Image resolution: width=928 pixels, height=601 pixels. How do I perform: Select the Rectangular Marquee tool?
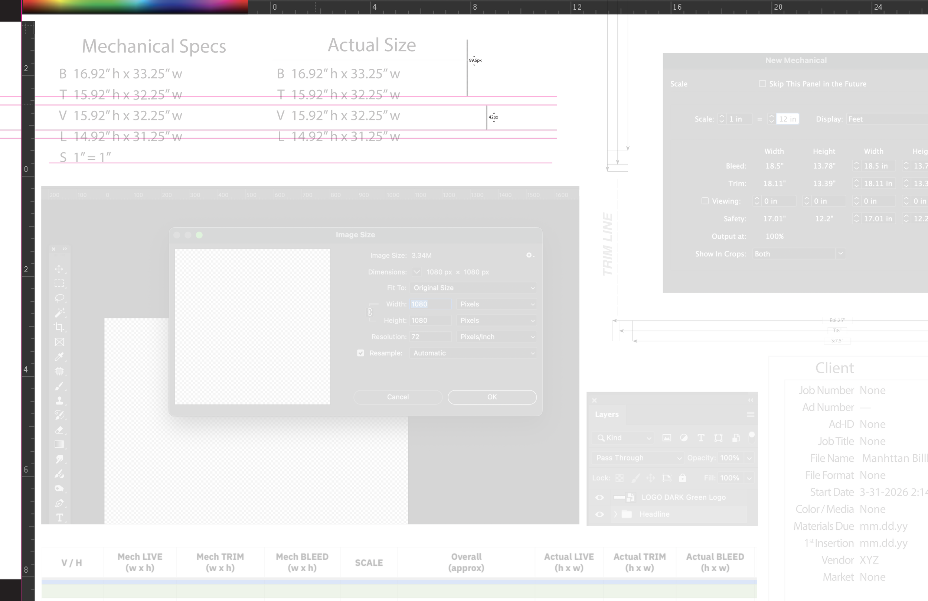[x=59, y=283]
